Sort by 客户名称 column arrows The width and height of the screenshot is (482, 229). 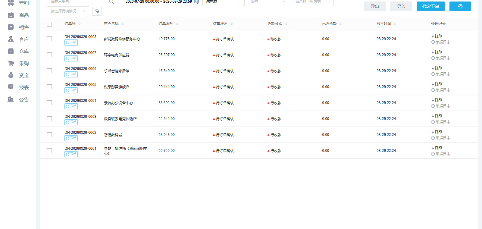pyautogui.click(x=123, y=24)
